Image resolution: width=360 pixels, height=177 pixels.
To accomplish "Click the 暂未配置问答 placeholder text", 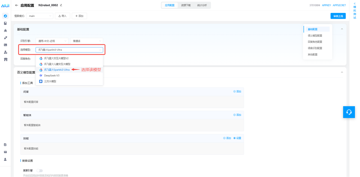I will [31, 102].
